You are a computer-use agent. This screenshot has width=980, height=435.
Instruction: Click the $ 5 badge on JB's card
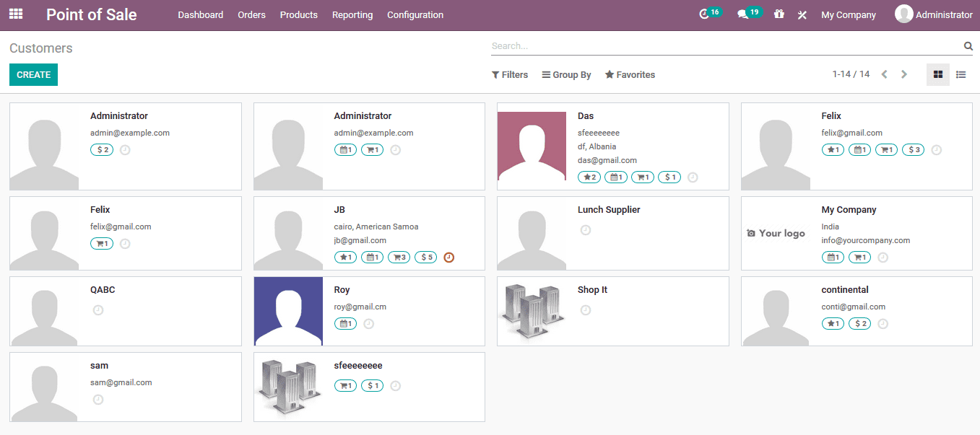[x=425, y=257]
